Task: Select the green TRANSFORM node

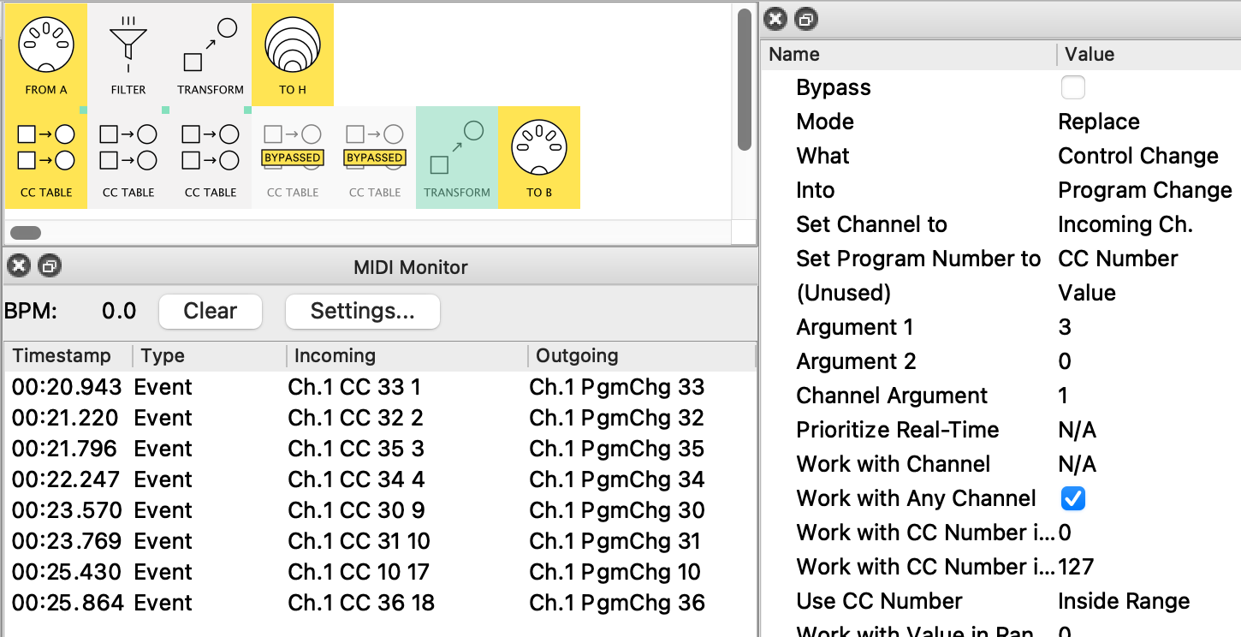Action: pyautogui.click(x=457, y=158)
